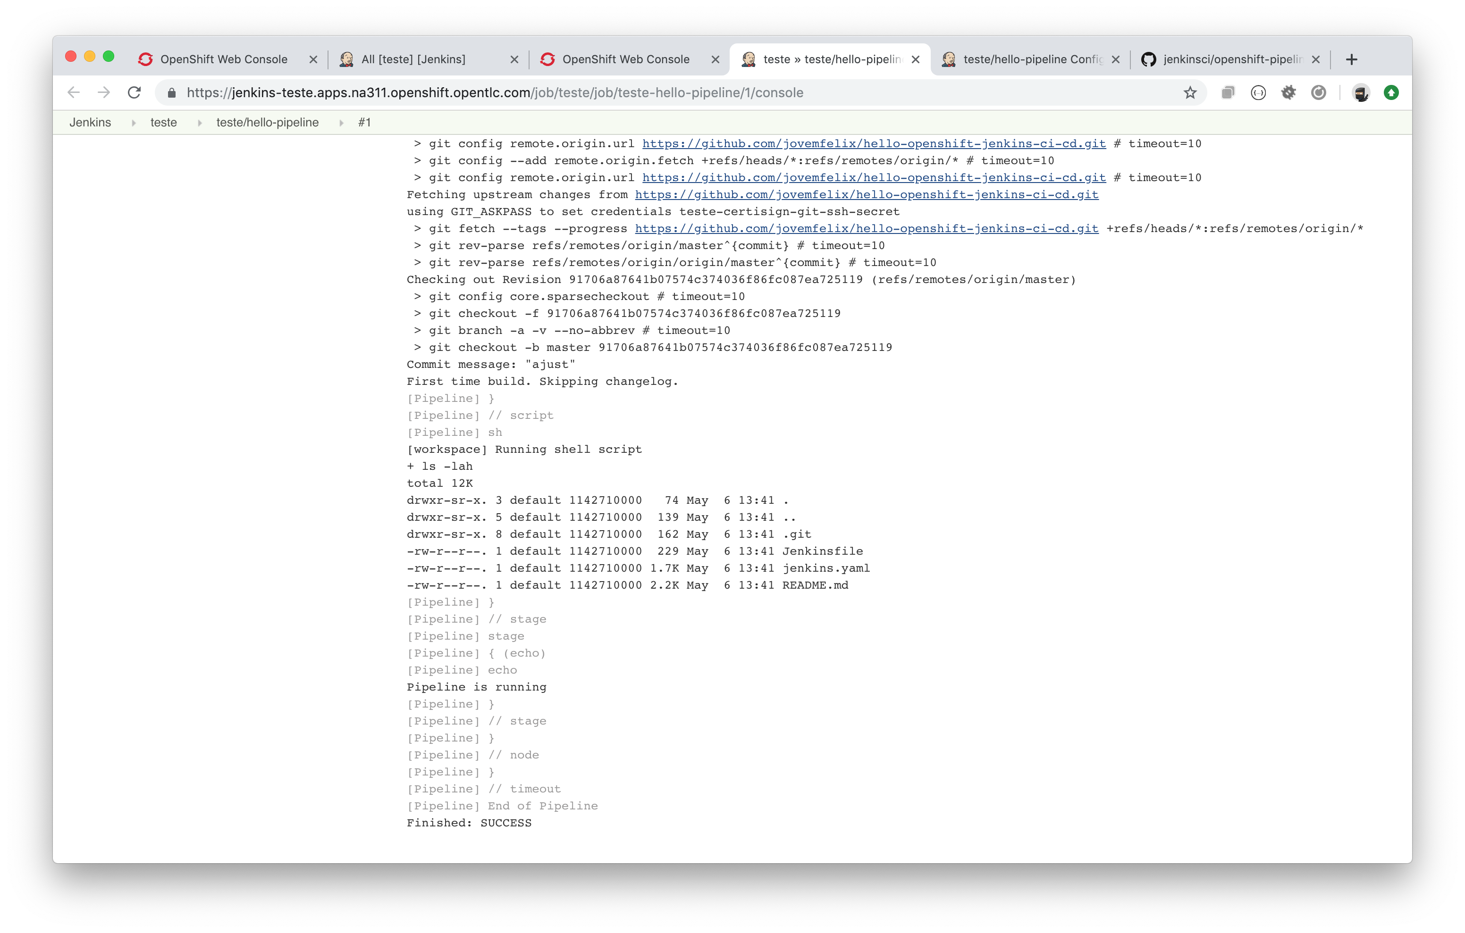Click the gear extension icon in toolbar
Screen dimensions: 1465x933
click(x=1288, y=92)
